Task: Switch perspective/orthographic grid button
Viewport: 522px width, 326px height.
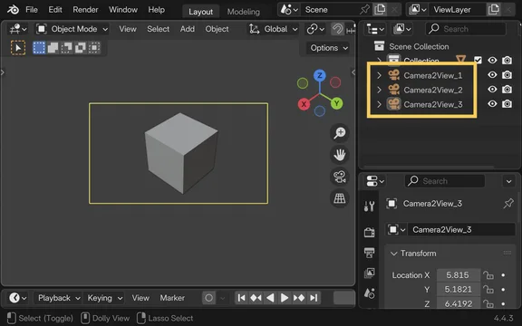Action: click(x=340, y=198)
